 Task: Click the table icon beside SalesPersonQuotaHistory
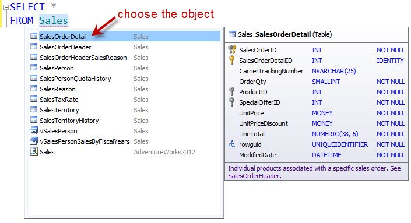(34, 78)
